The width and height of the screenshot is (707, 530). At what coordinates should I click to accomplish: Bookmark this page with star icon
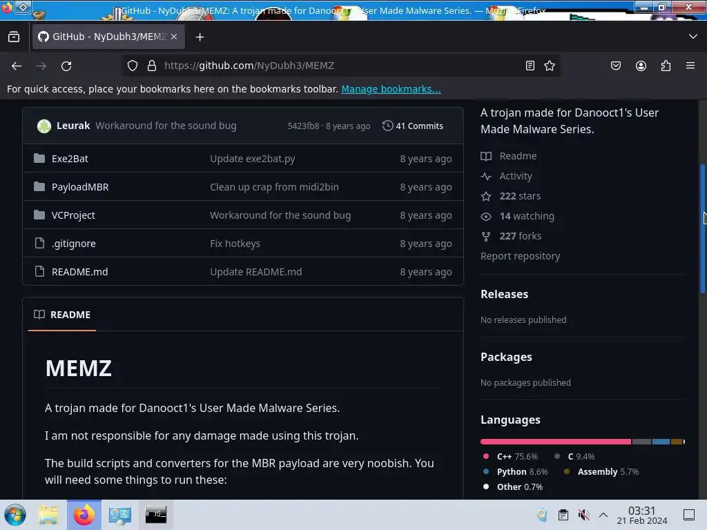[x=549, y=66]
